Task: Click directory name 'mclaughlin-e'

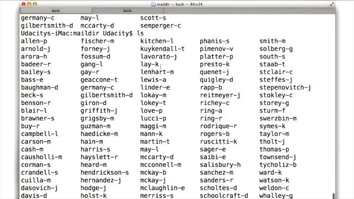Action: (162, 188)
